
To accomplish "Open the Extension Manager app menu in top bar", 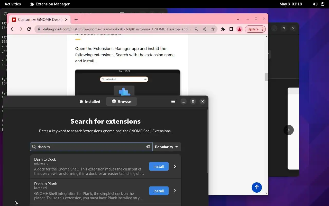I will coord(50,4).
